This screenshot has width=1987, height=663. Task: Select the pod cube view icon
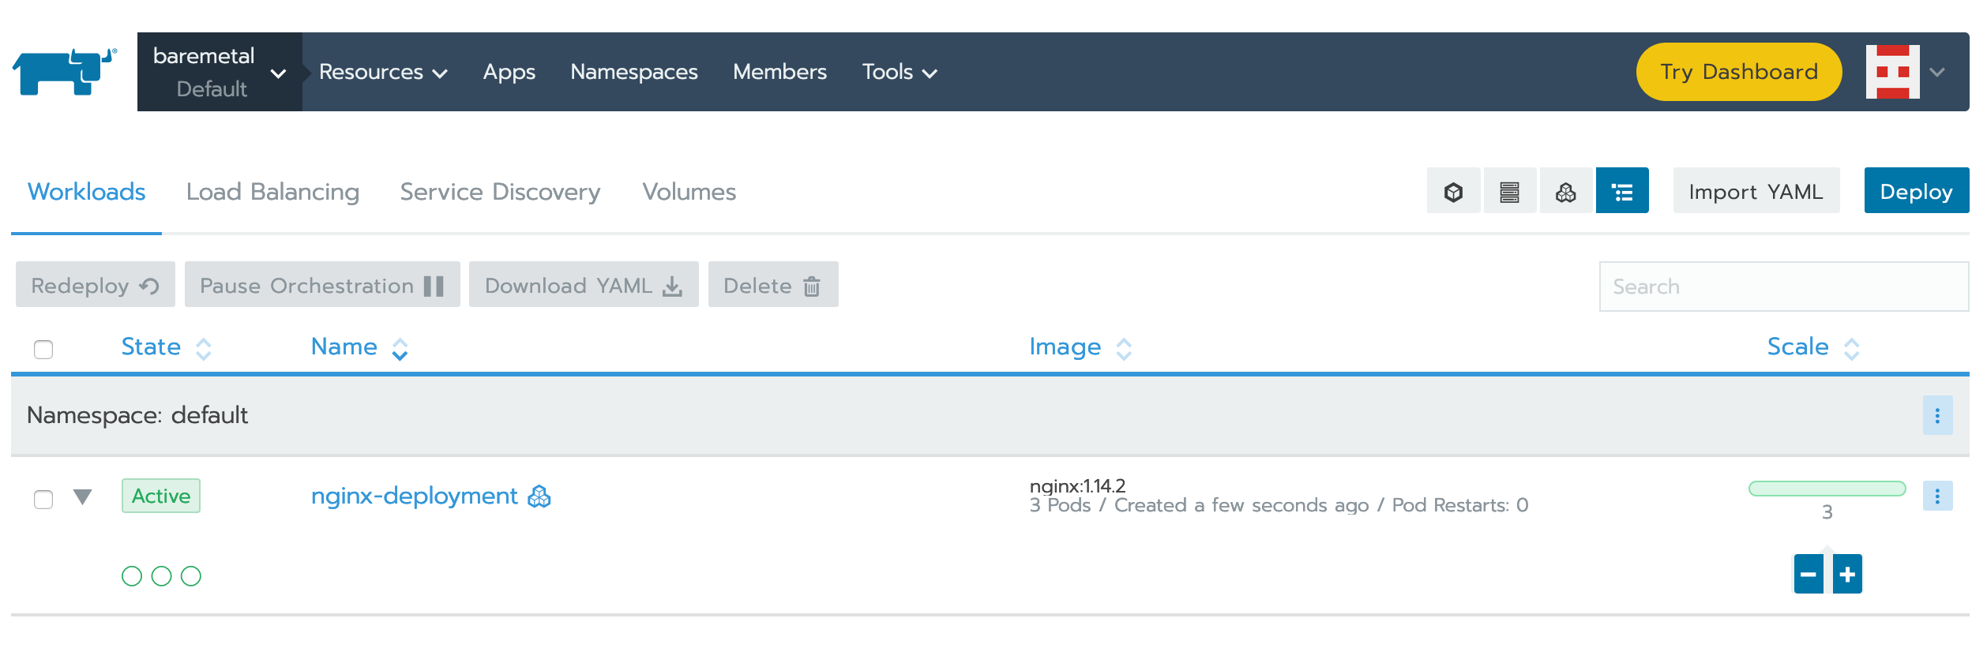tap(1453, 191)
